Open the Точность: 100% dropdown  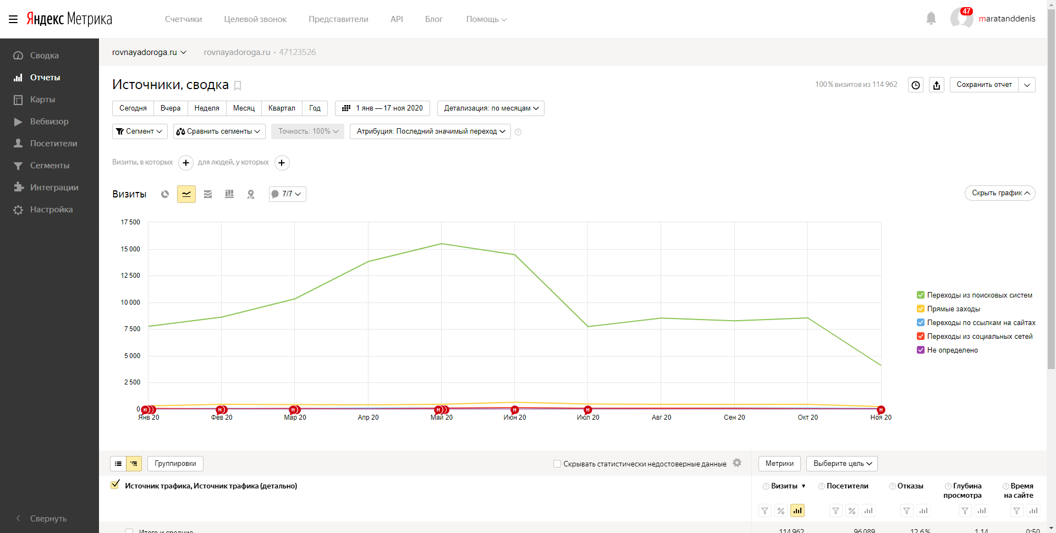tap(307, 131)
